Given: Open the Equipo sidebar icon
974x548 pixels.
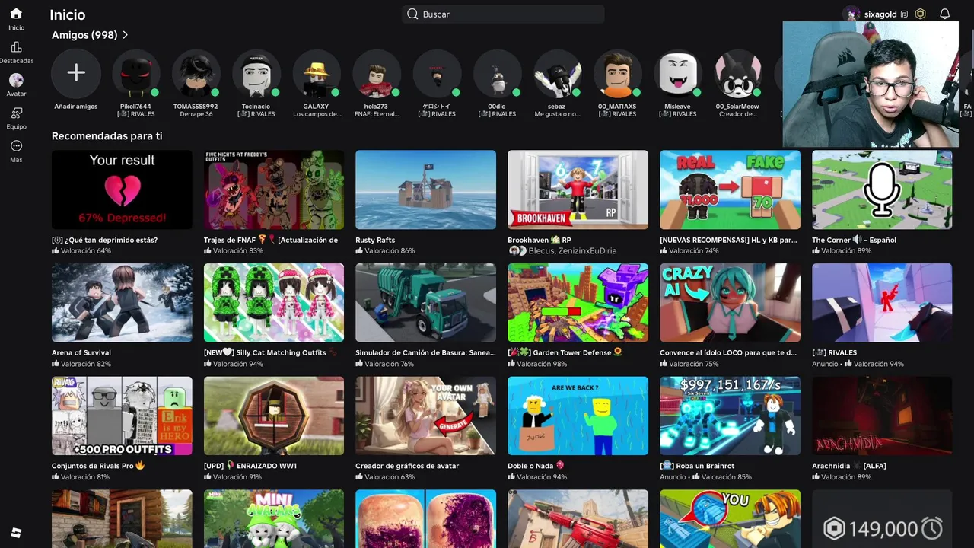Looking at the screenshot, I should (x=16, y=113).
